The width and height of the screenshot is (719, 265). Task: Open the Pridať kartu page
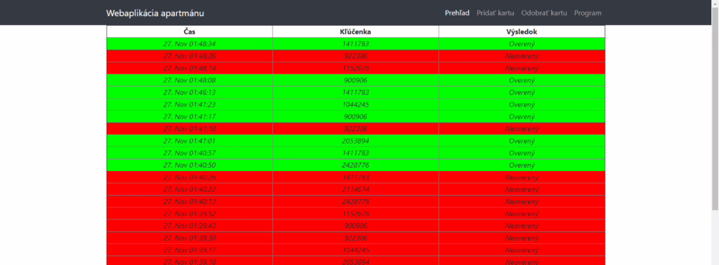495,13
